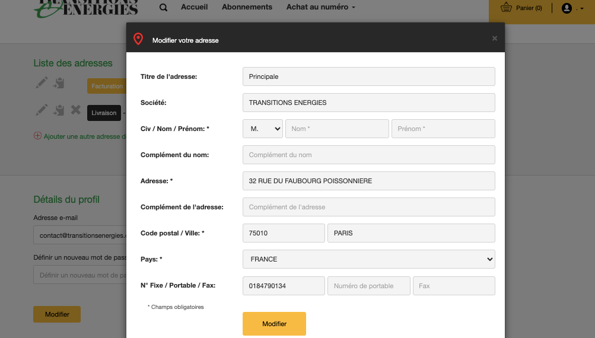
Task: Expand the Achat au numéro menu
Action: 321,7
